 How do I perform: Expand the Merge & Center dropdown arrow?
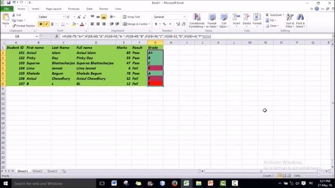tap(149, 24)
